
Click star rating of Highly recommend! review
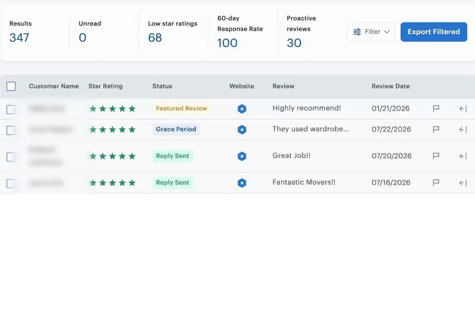[112, 109]
